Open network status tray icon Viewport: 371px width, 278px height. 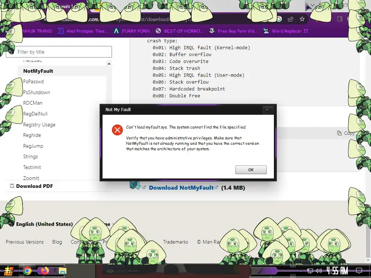click(x=310, y=271)
